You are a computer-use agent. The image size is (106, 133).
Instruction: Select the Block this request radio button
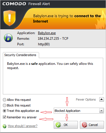coord(4,105)
